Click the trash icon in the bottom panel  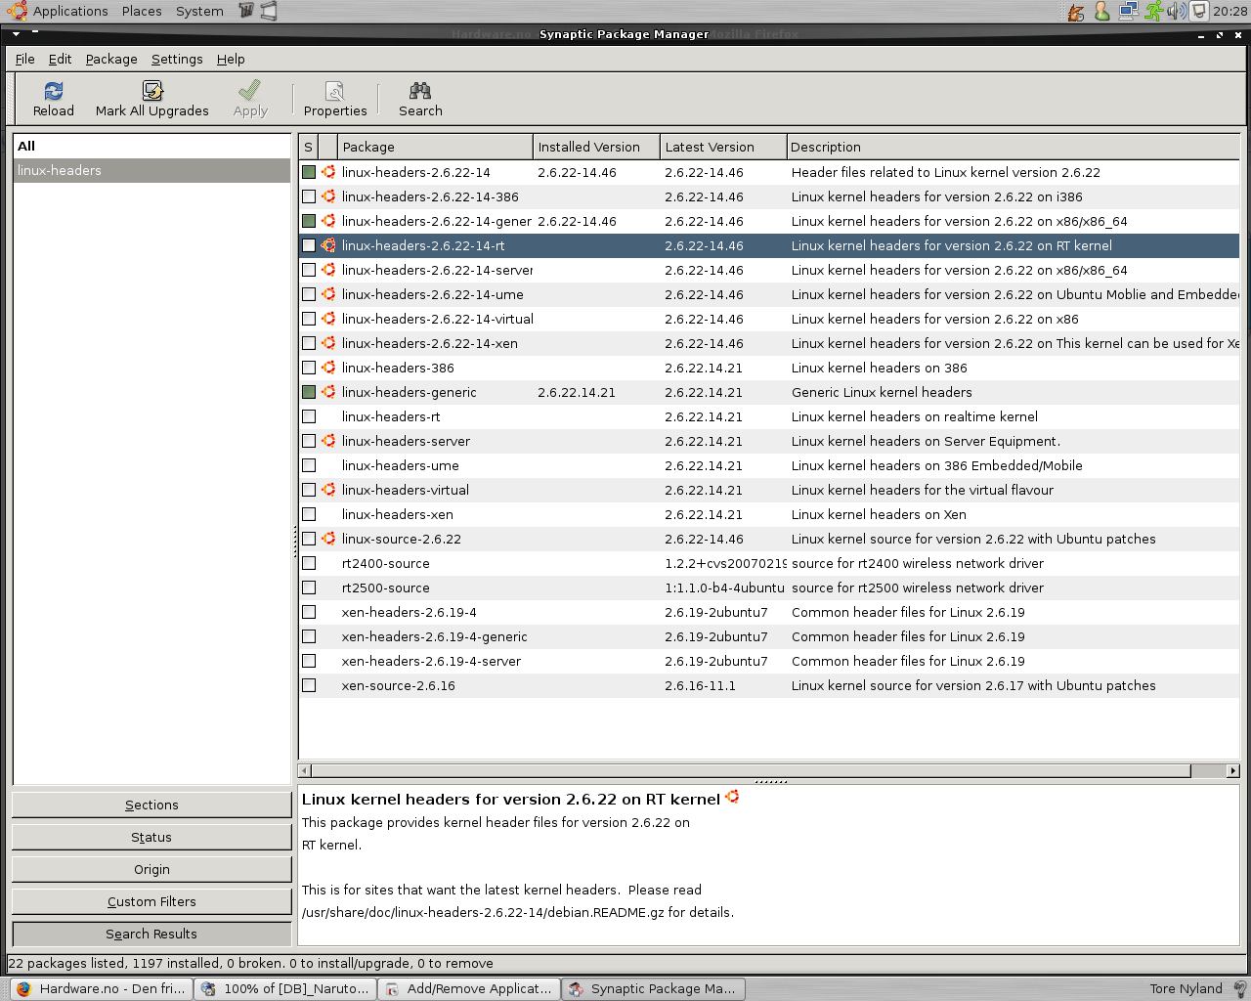(x=1239, y=989)
